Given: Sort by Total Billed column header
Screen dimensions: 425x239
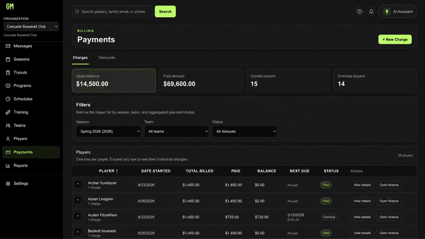Looking at the screenshot, I should [200, 171].
